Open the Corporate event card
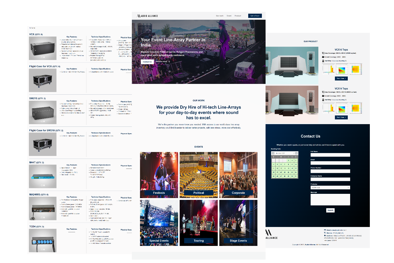 coord(238,175)
